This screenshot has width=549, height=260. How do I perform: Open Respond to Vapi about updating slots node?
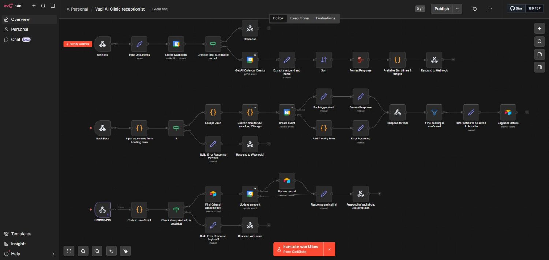tap(361, 194)
